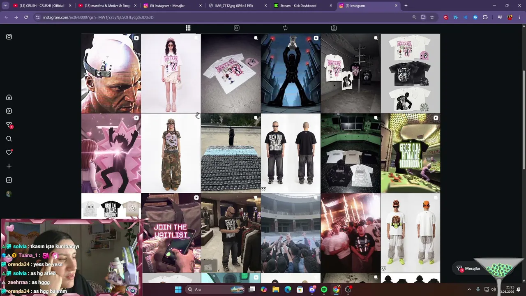Open the green GERCEK OLMA room post
526x296 pixels.
point(411,153)
